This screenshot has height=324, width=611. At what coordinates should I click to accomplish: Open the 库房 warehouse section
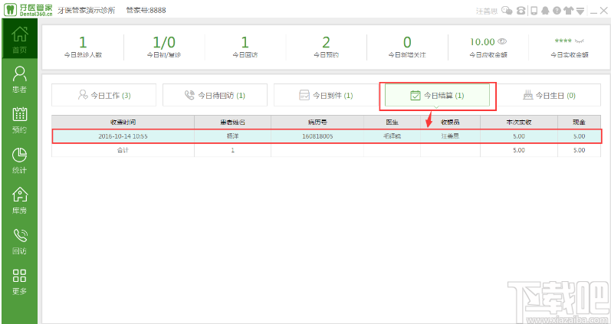pos(19,201)
